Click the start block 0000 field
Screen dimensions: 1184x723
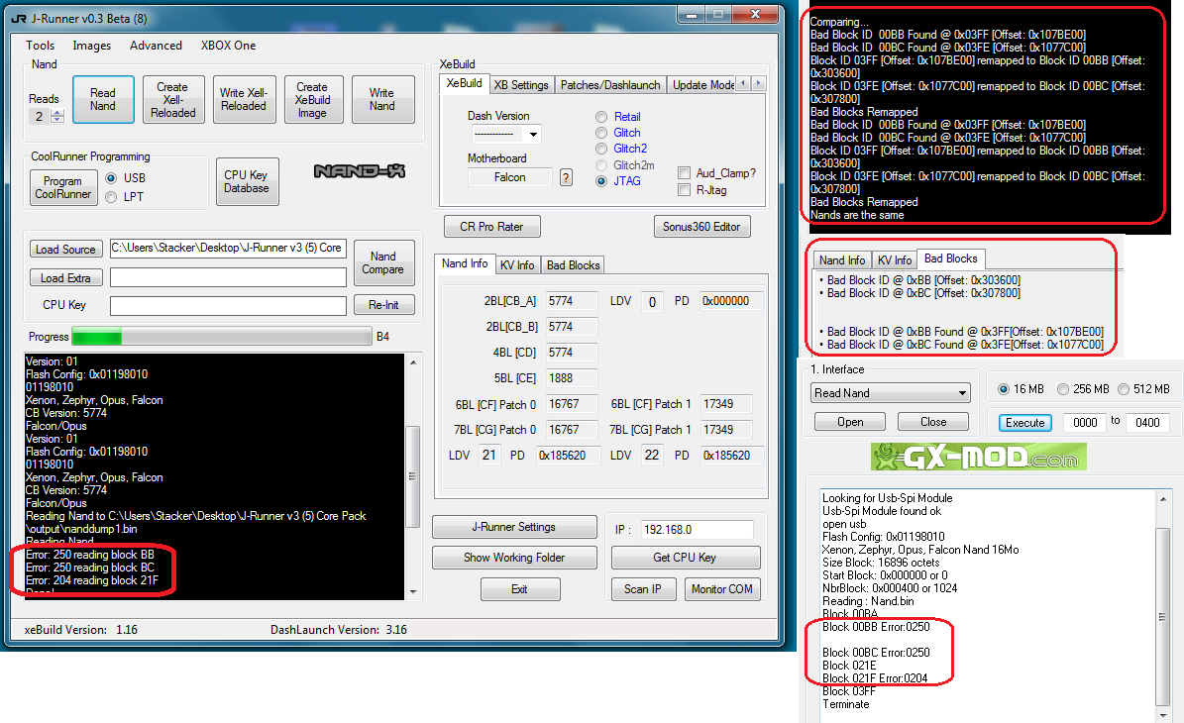click(1085, 423)
